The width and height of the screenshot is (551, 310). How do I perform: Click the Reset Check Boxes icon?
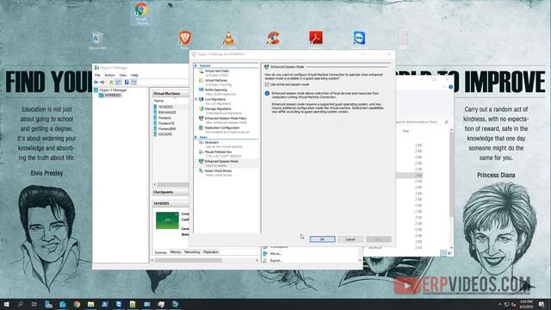click(201, 170)
